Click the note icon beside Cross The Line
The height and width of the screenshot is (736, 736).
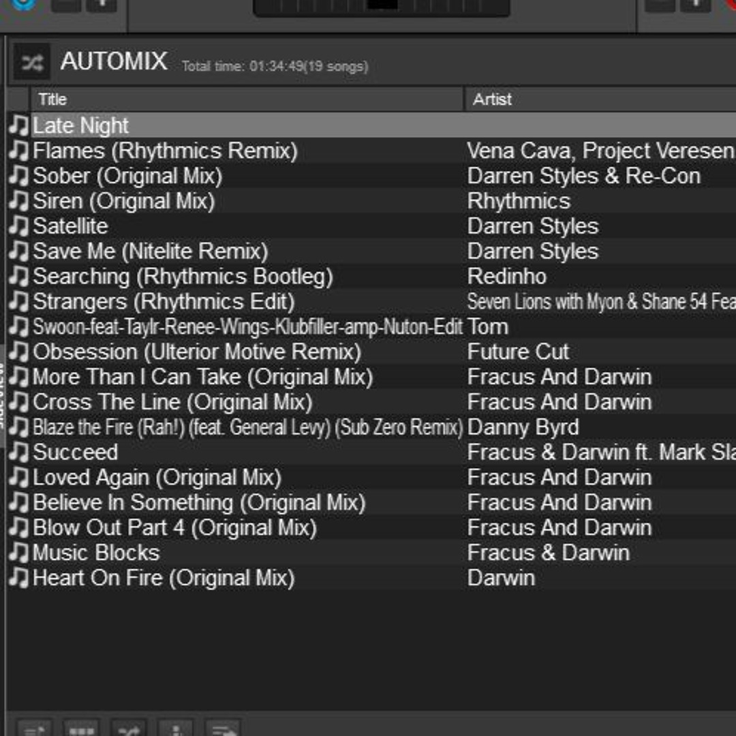pyautogui.click(x=19, y=402)
